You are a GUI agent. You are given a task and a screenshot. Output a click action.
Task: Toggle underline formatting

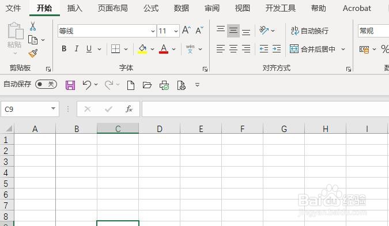click(89, 49)
